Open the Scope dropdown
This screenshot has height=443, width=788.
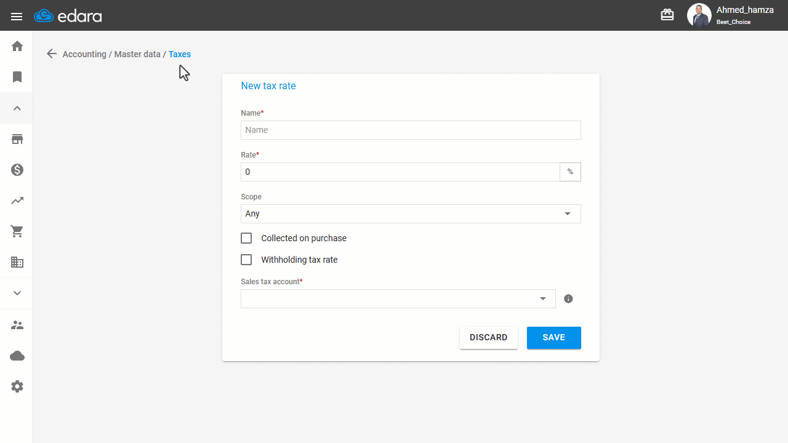(411, 214)
